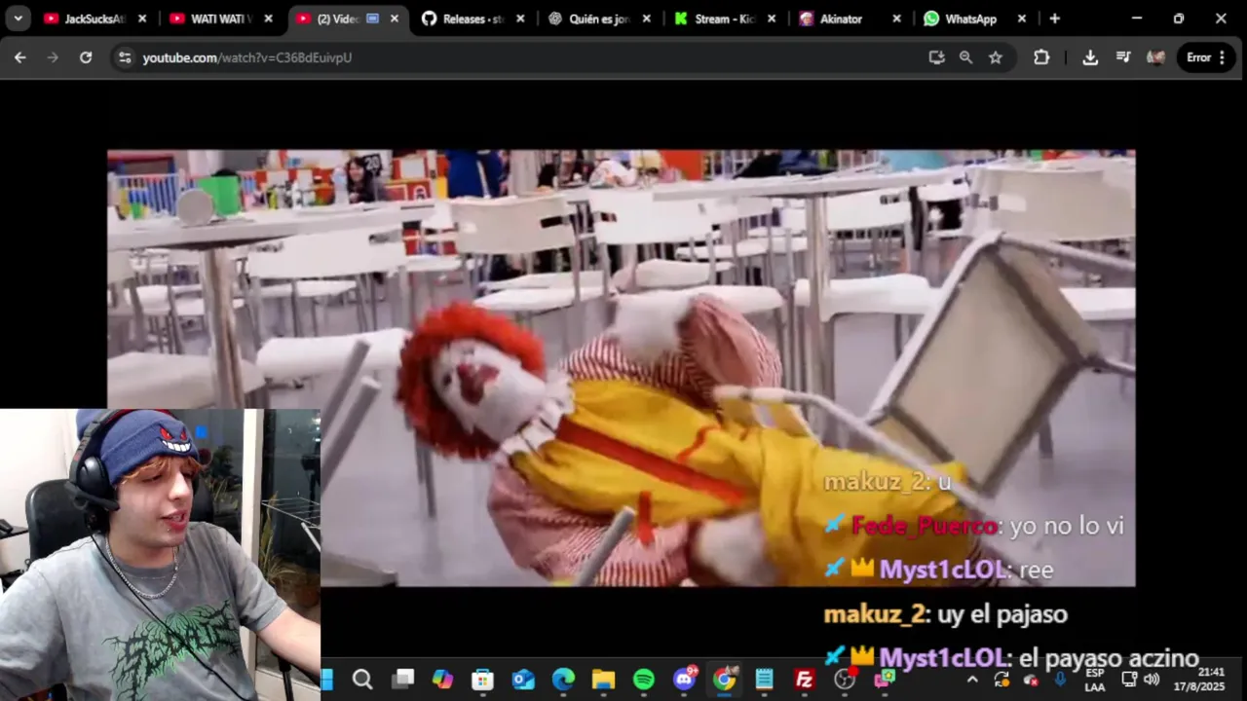Screen dimensions: 1247x701
Task: Open Notepad from taskbar
Action: (765, 680)
